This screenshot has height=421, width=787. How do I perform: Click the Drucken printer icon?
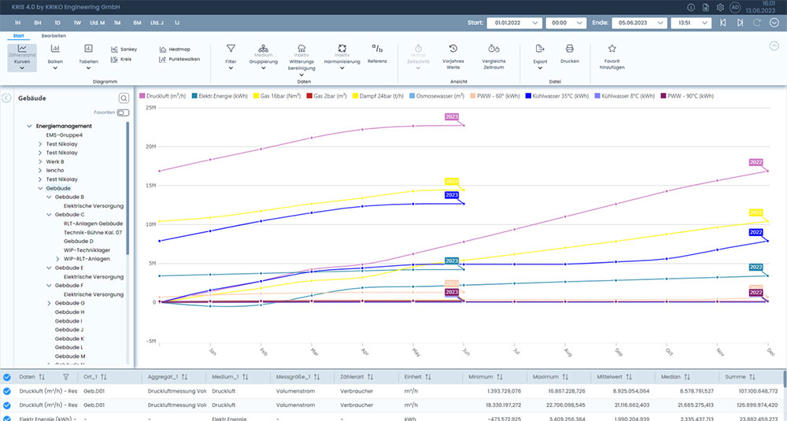[x=570, y=48]
